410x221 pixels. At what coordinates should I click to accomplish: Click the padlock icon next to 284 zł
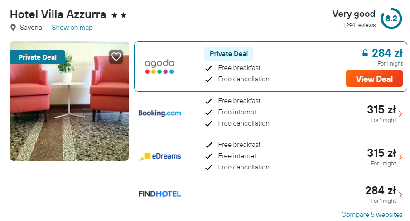pyautogui.click(x=365, y=53)
